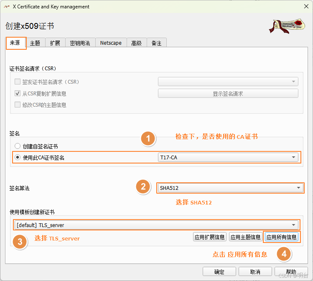This screenshot has height=281, width=313.
Task: Open the T17-CA certificate dropdown
Action: (228, 157)
